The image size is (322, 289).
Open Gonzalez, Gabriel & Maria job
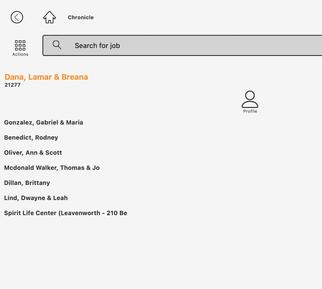44,122
